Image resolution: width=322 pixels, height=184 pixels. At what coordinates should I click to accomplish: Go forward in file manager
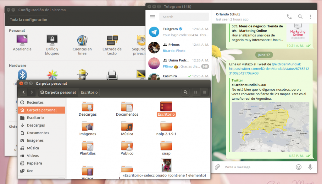point(32,92)
